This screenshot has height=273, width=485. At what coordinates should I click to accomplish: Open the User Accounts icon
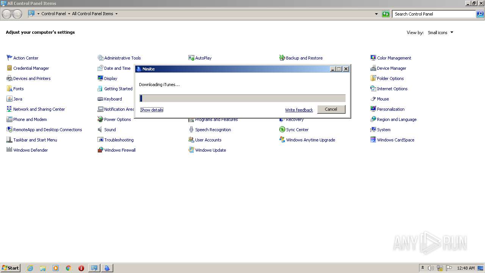click(191, 140)
